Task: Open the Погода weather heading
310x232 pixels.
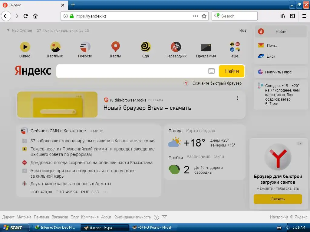Action: 175,131
